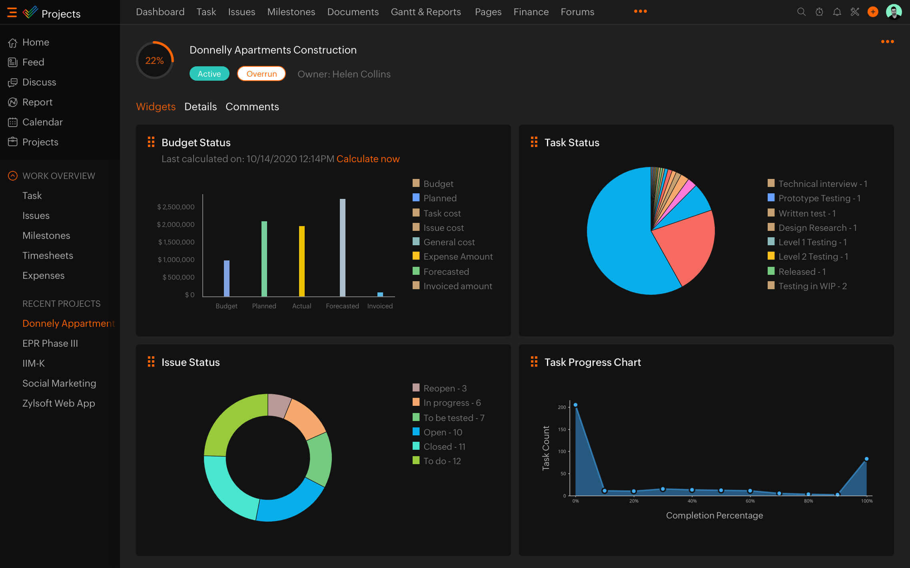910x568 pixels.
Task: Click the search icon in the top bar
Action: pyautogui.click(x=799, y=12)
